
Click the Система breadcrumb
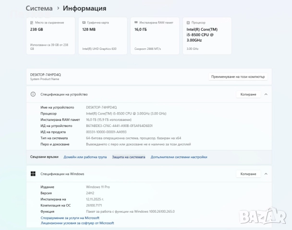[39, 8]
